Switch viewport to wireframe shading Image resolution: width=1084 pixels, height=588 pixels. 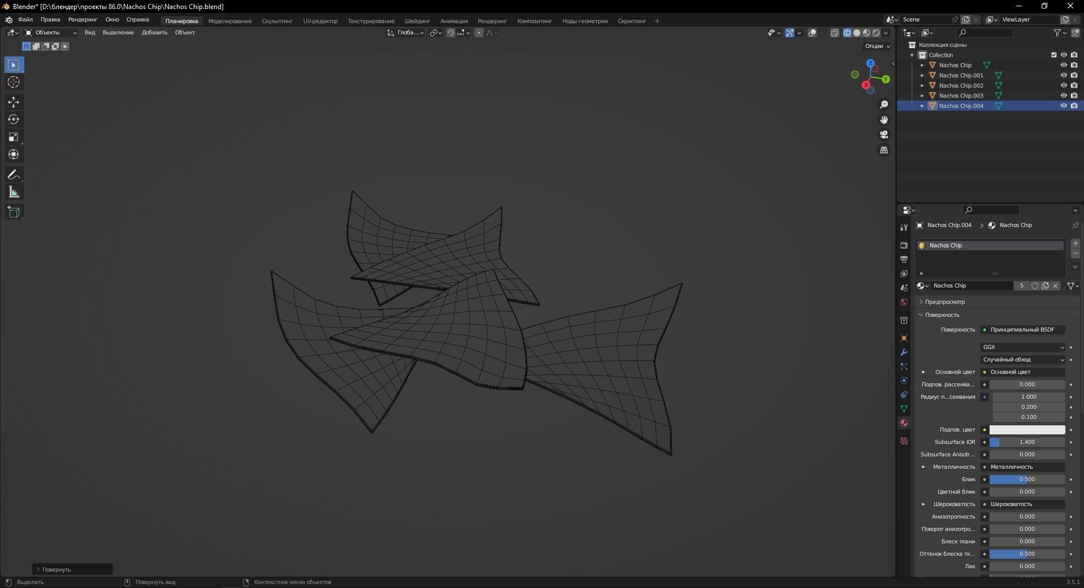pos(847,33)
